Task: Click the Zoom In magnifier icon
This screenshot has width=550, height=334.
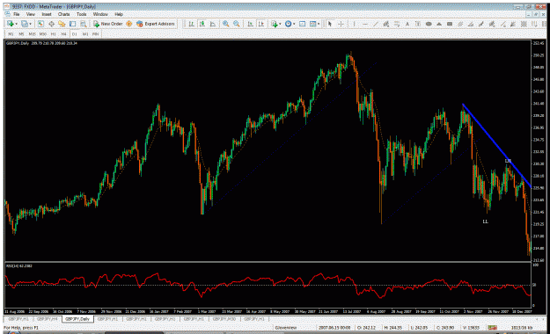Action: click(226, 24)
